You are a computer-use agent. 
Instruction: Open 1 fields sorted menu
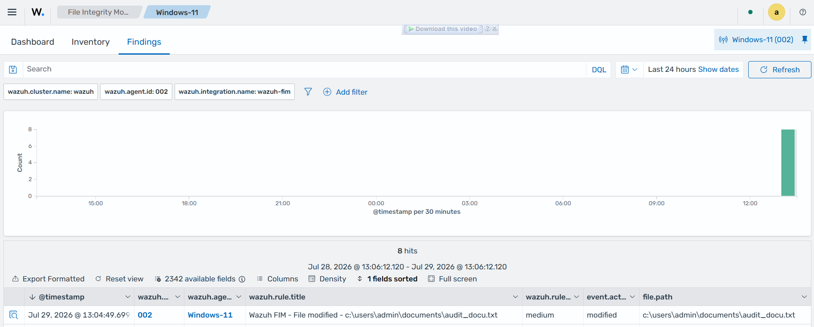click(x=387, y=279)
